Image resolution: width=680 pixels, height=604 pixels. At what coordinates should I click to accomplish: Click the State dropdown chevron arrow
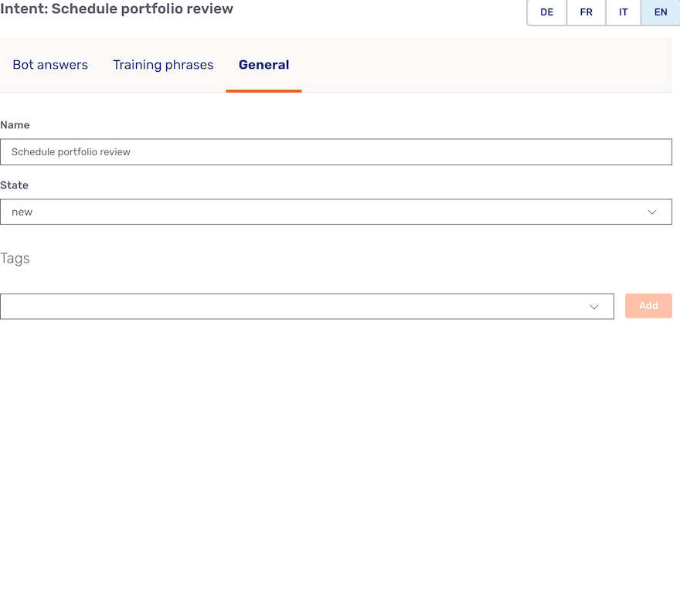point(652,212)
